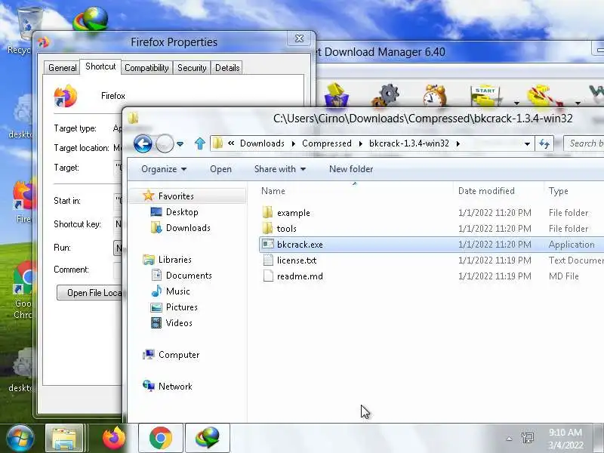Sort files by Name column header
Image resolution: width=604 pixels, height=453 pixels.
click(x=273, y=191)
